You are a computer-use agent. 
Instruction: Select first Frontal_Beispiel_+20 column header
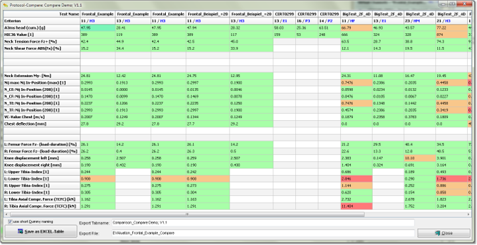(208, 14)
